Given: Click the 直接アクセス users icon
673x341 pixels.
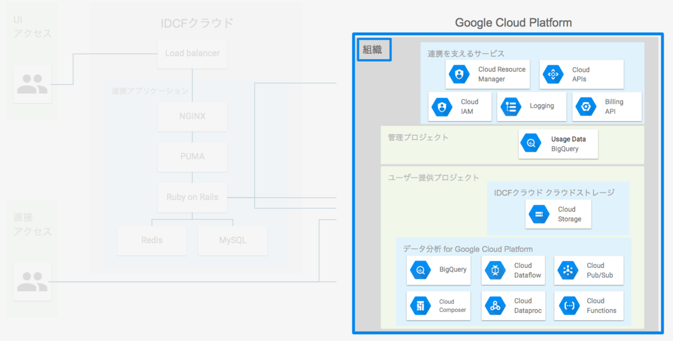Looking at the screenshot, I should click(x=32, y=282).
